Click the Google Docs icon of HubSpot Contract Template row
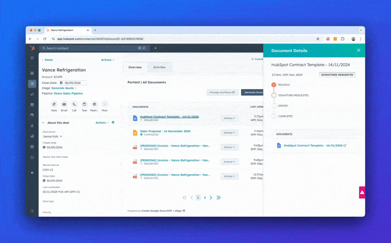 coord(135,118)
